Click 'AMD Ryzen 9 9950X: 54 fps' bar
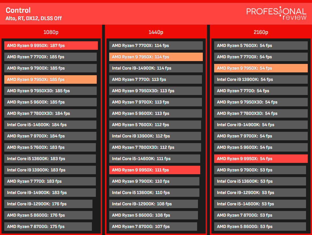Viewport: 312px width, 235px height. click(261, 158)
